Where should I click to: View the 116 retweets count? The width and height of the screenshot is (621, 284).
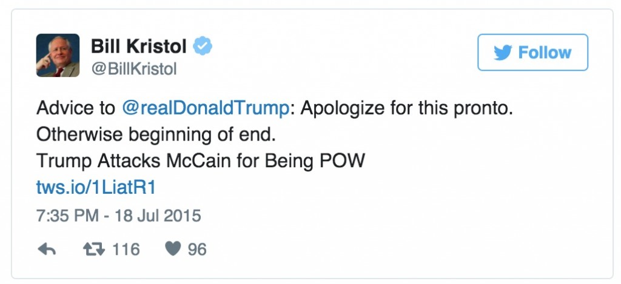[126, 249]
